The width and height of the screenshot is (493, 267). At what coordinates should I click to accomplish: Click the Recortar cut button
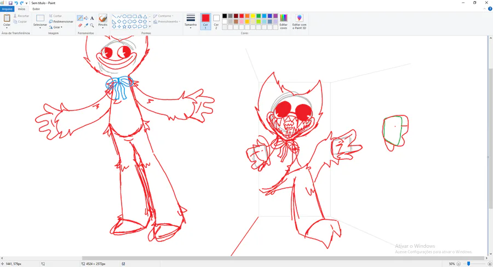click(21, 16)
